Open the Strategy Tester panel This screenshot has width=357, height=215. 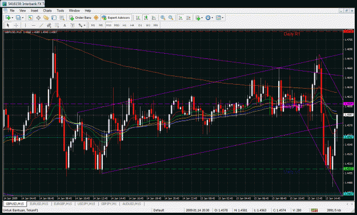(62, 18)
